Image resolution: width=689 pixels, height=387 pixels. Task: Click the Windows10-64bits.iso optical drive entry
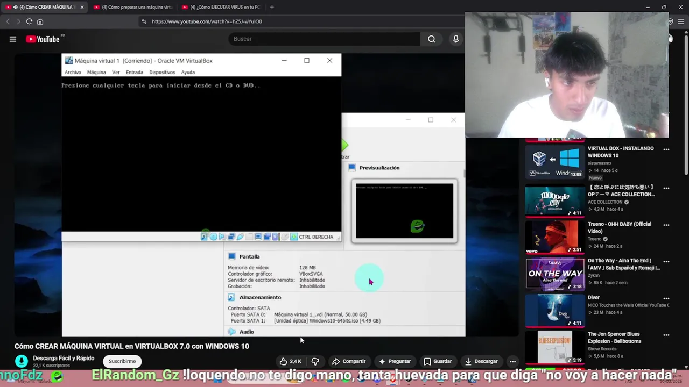coord(327,321)
